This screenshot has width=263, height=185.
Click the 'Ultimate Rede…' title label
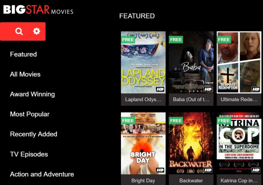click(239, 100)
